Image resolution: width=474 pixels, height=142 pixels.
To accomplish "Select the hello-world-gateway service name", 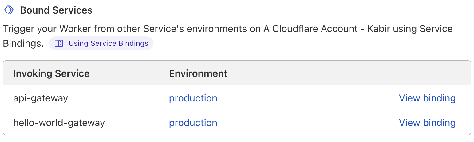I will (x=59, y=123).
